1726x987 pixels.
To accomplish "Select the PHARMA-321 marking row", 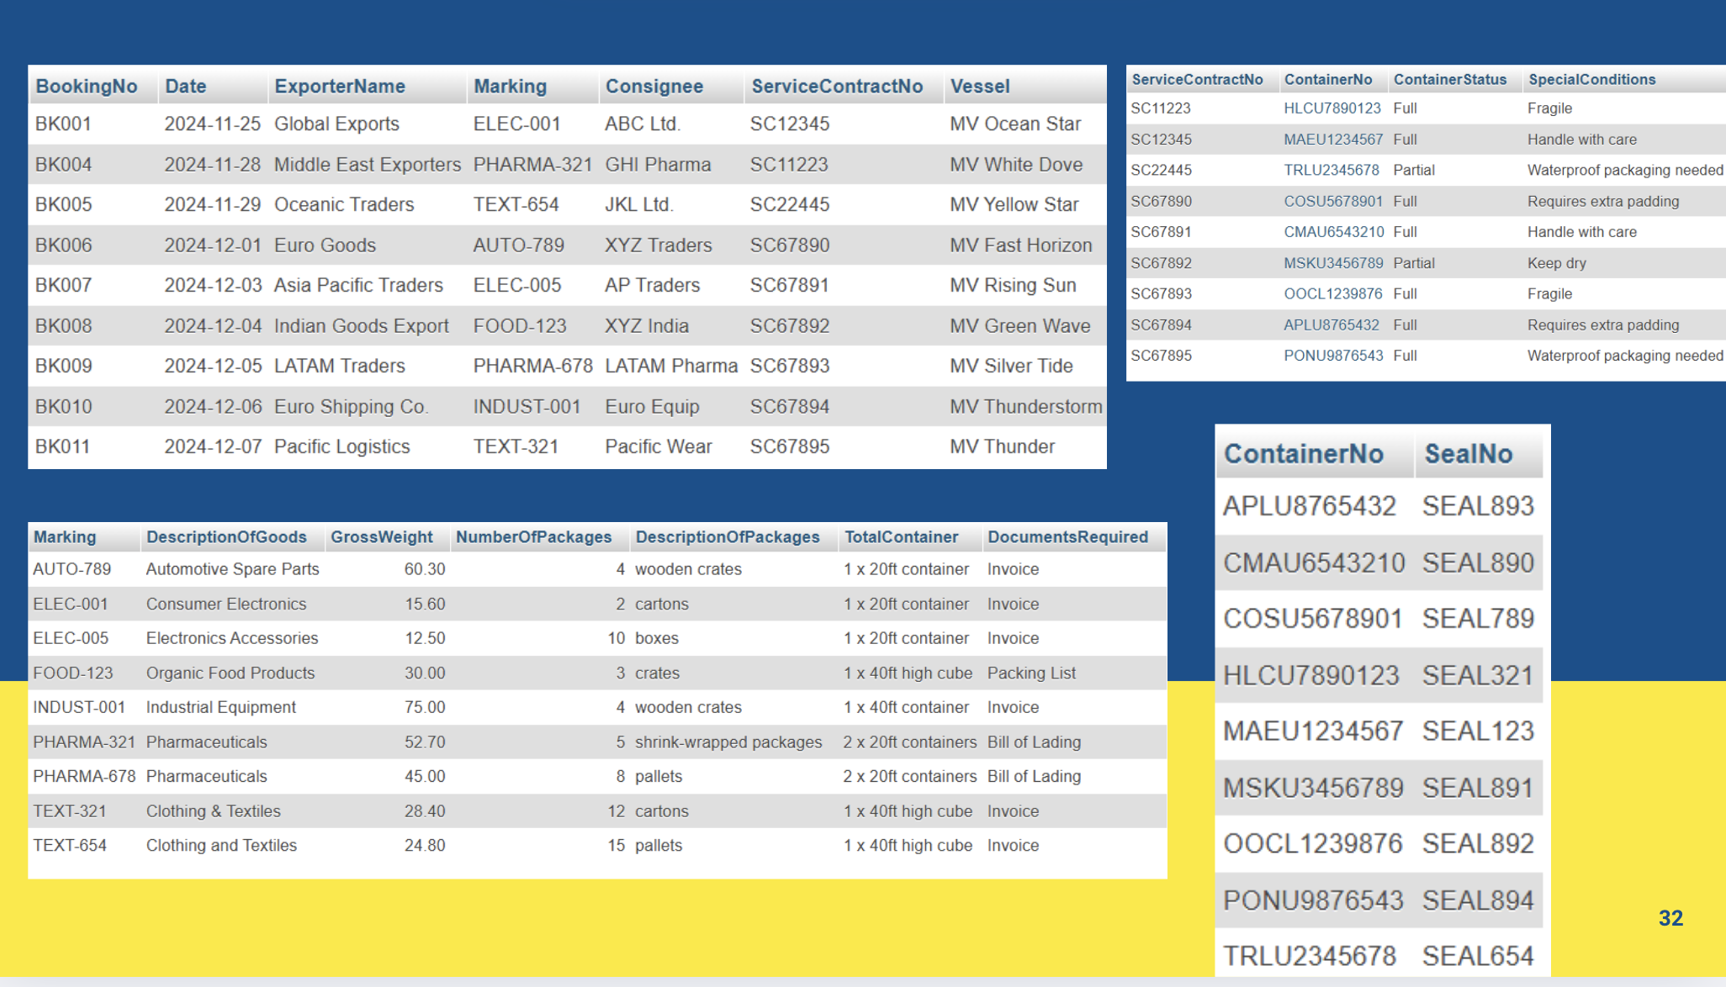I will [83, 742].
